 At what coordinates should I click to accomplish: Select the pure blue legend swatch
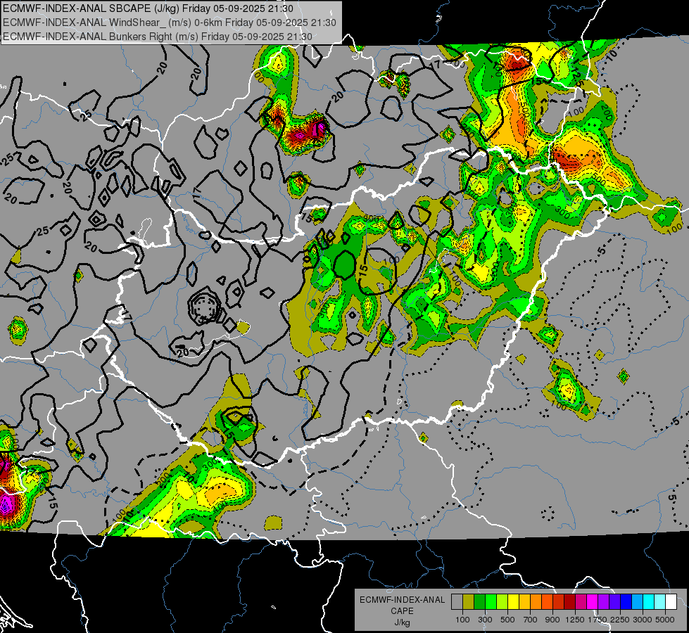click(x=626, y=602)
